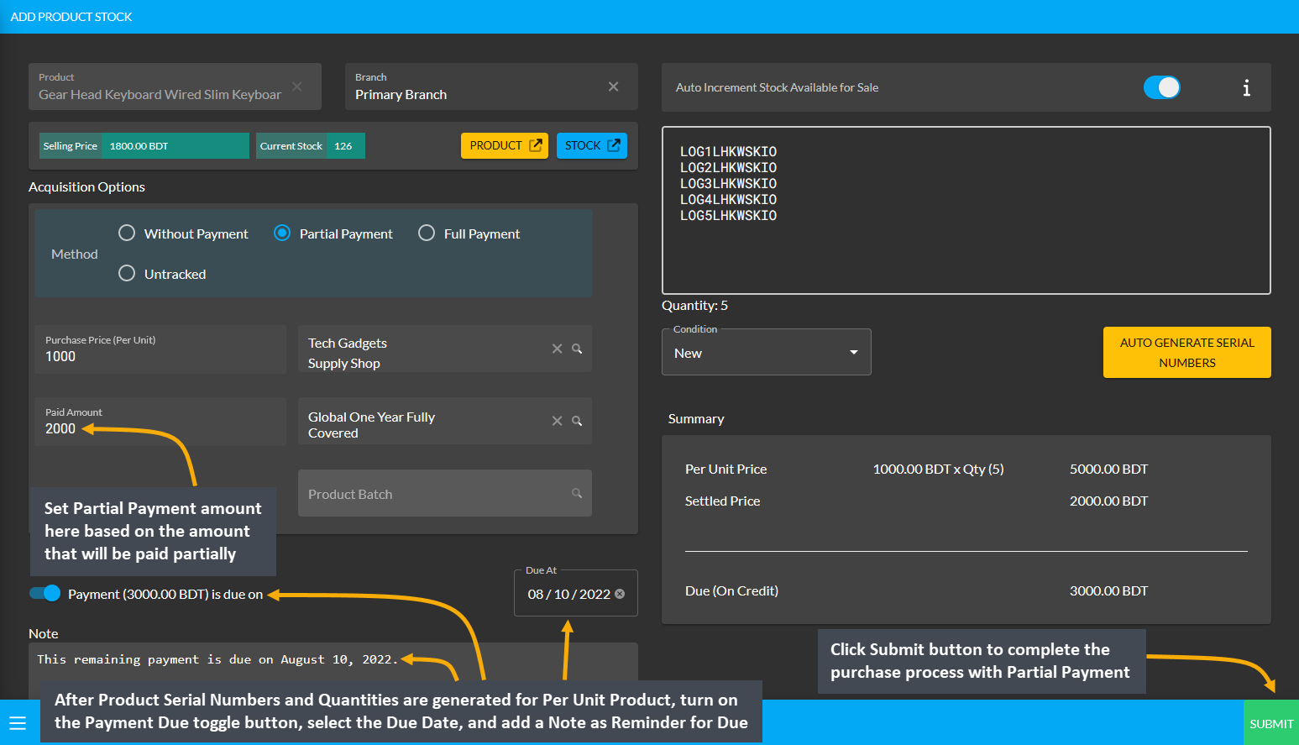Viewport: 1299px width, 745px height.
Task: Click the Acquisition Options heading
Action: [86, 187]
